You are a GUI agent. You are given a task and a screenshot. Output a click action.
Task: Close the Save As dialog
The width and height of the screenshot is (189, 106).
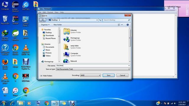click(128, 15)
